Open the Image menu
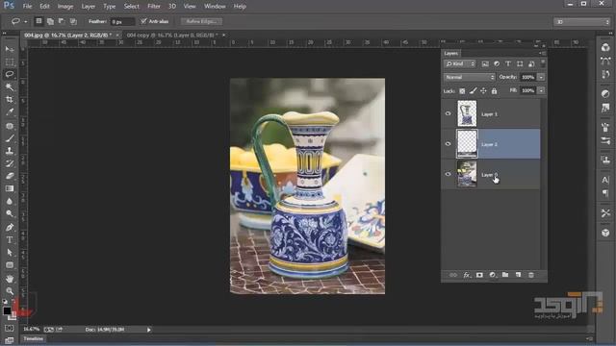The height and width of the screenshot is (346, 616). (65, 7)
